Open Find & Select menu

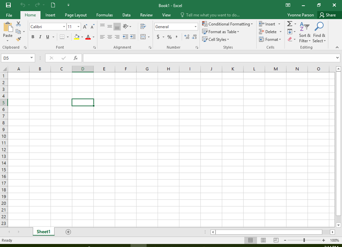pyautogui.click(x=319, y=32)
